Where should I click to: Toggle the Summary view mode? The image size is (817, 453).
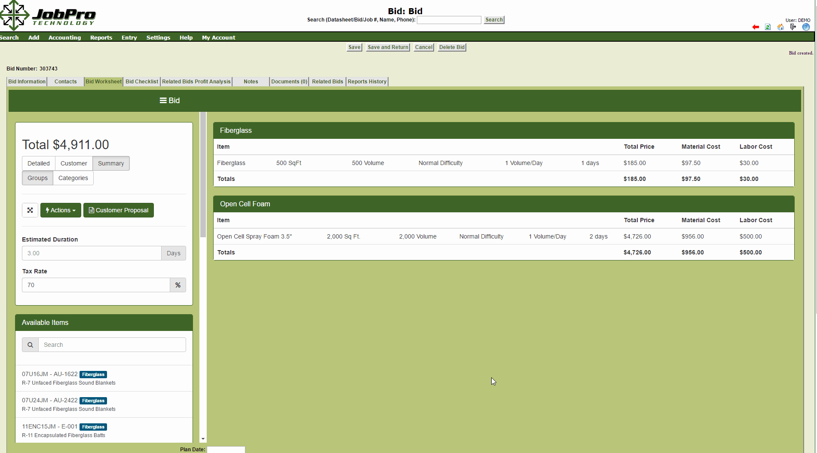coord(111,163)
